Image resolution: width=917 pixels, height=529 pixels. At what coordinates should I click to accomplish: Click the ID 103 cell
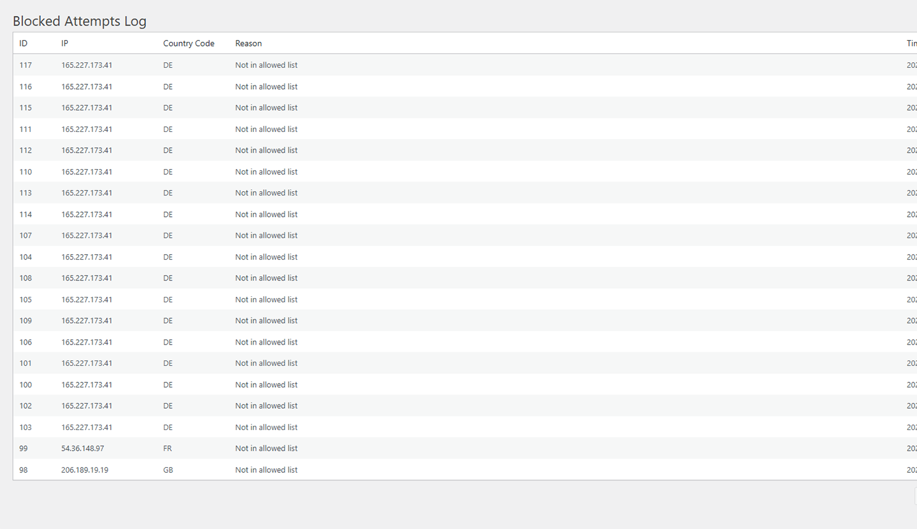26,428
